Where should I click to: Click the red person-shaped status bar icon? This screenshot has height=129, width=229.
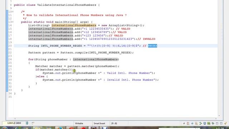click(188, 123)
